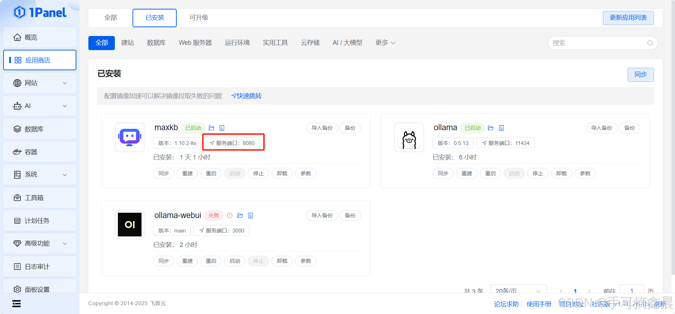The image size is (675, 314).
Task: Jump to ollama 服务端口 11434
Action: click(x=505, y=143)
